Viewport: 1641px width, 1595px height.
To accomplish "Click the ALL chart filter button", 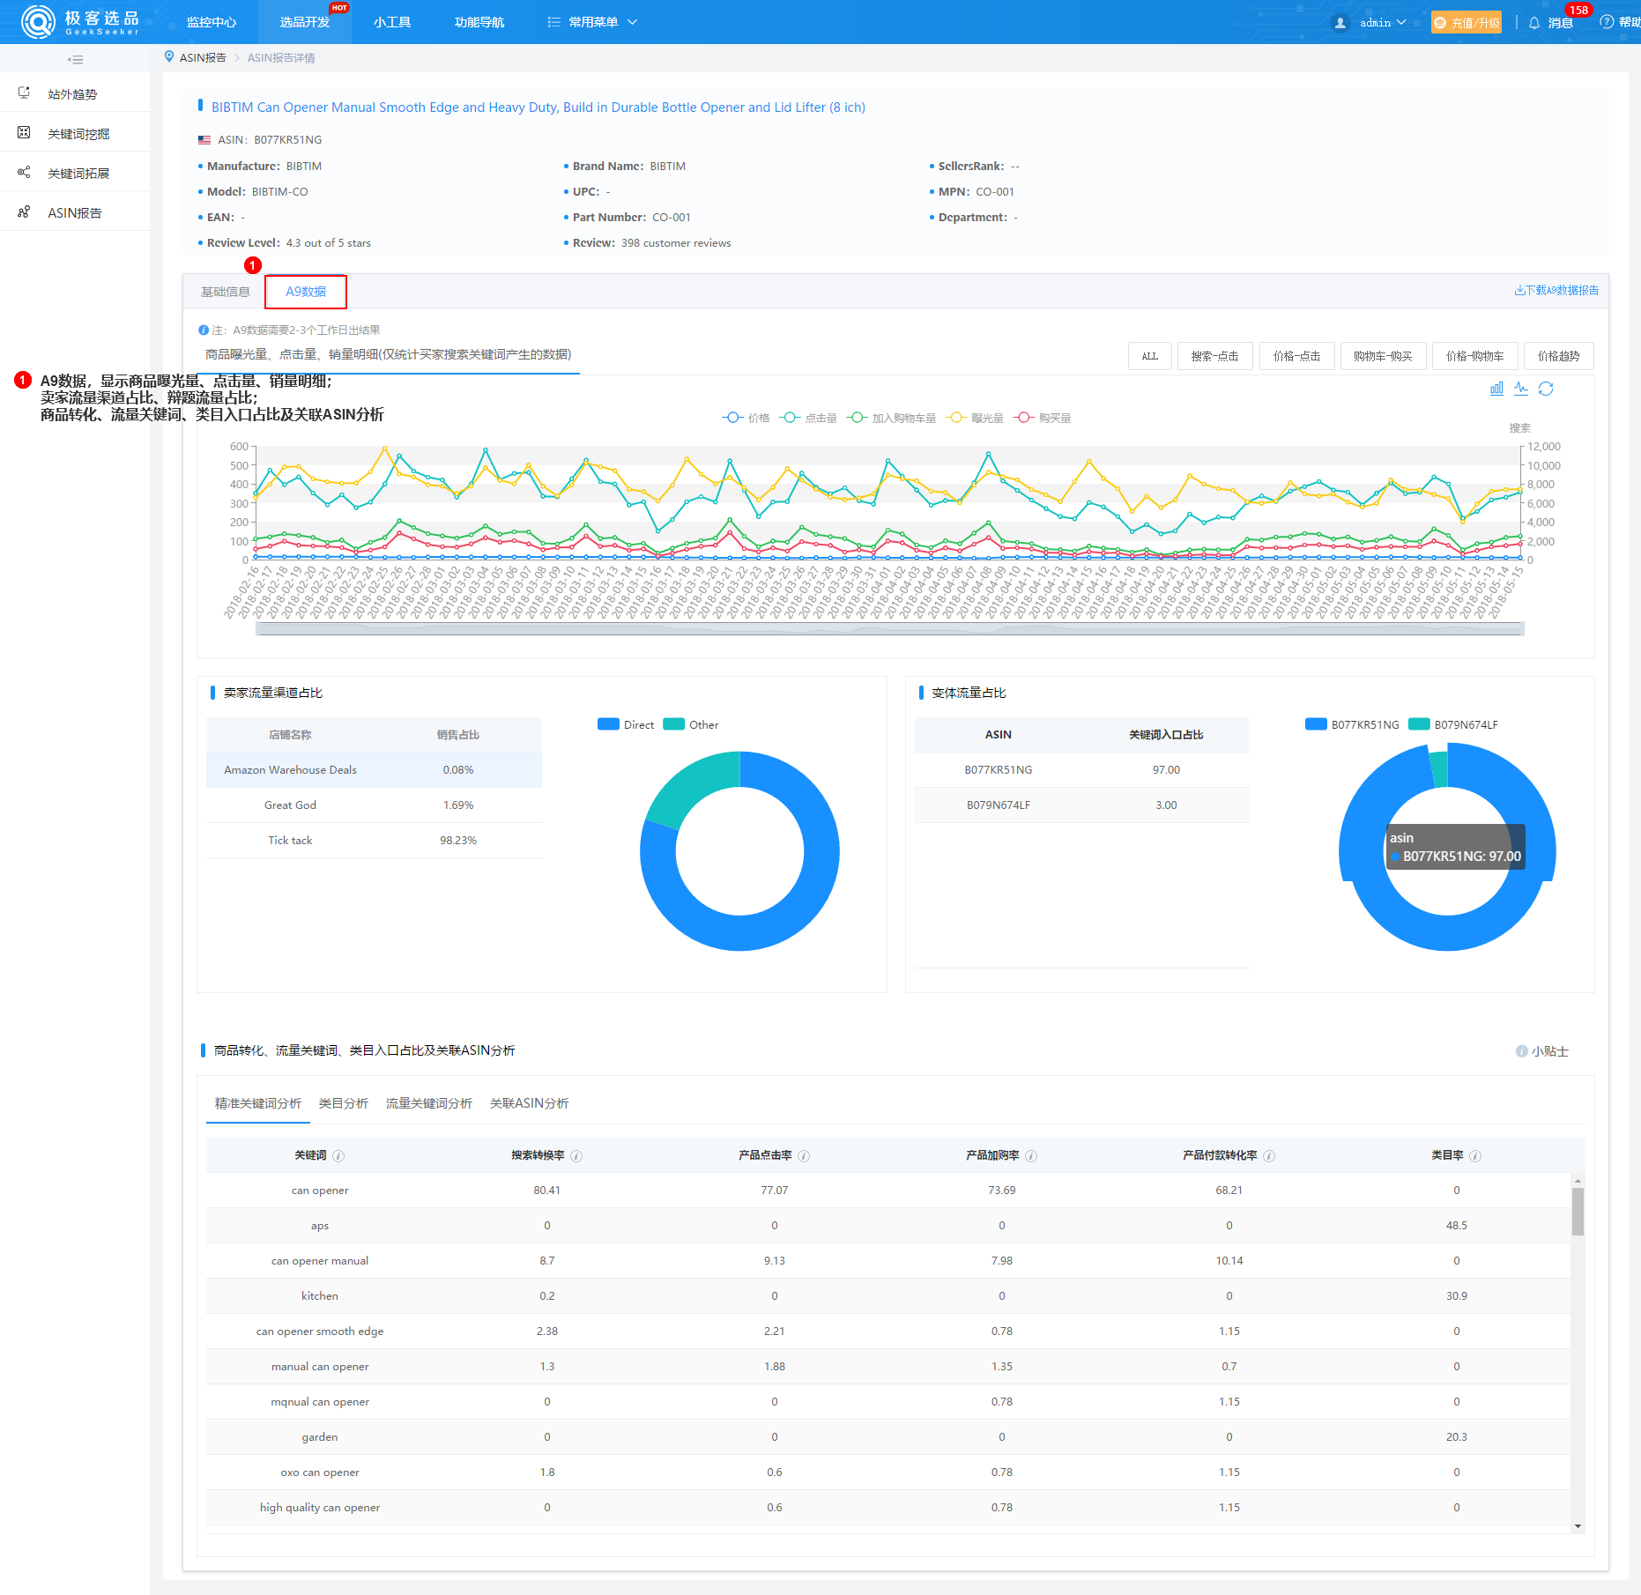I will [x=1150, y=356].
